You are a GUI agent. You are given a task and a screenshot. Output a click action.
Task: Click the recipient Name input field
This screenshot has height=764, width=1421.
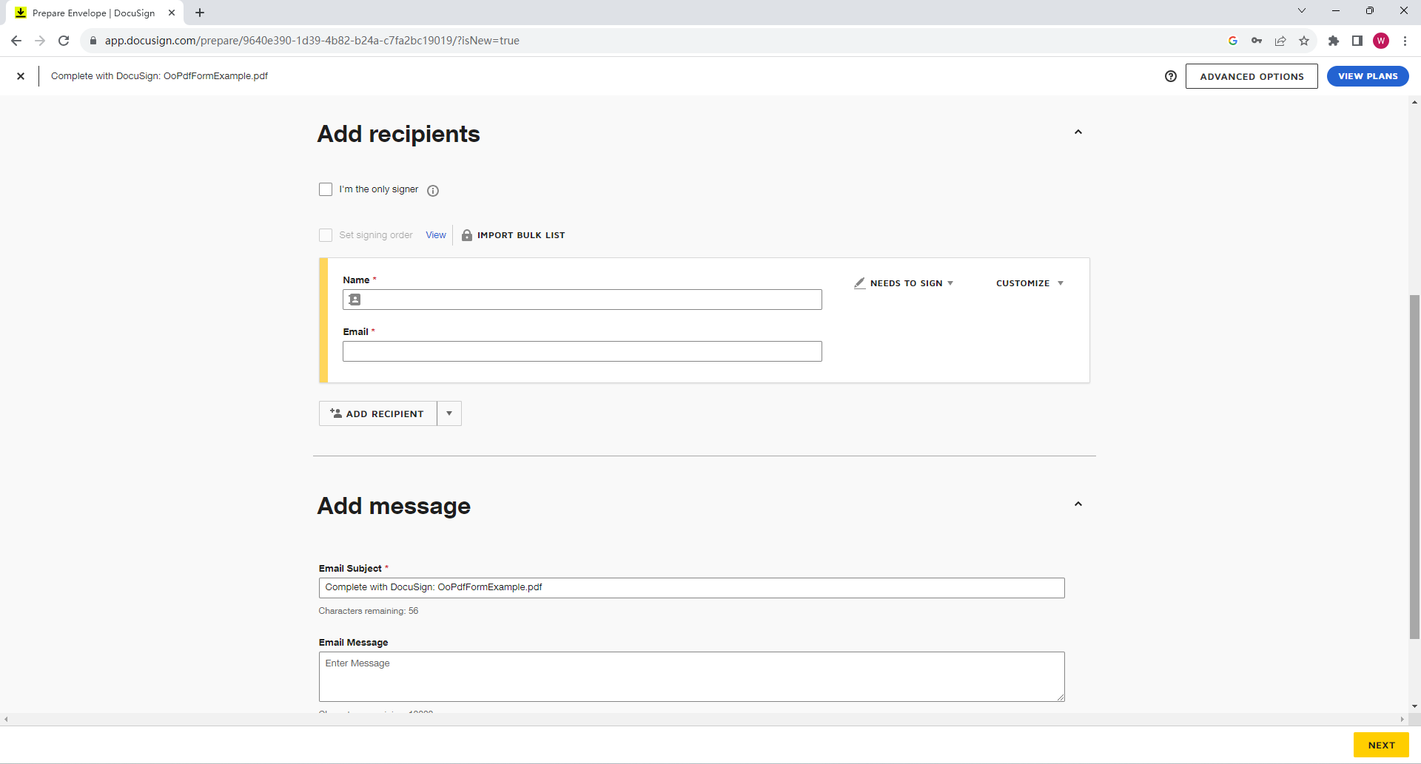[x=582, y=300]
